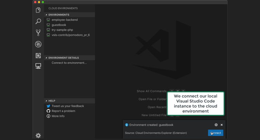Open the Debug view
Viewport: 260px width, 140px height.
pos(38,44)
